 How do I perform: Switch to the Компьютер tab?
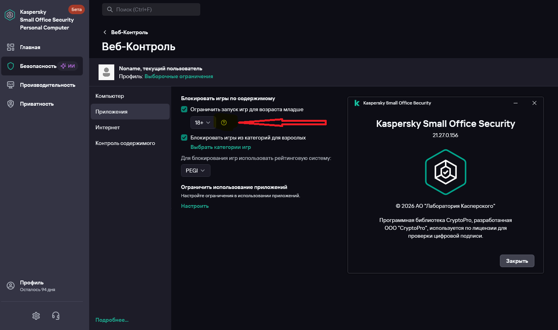pos(130,96)
